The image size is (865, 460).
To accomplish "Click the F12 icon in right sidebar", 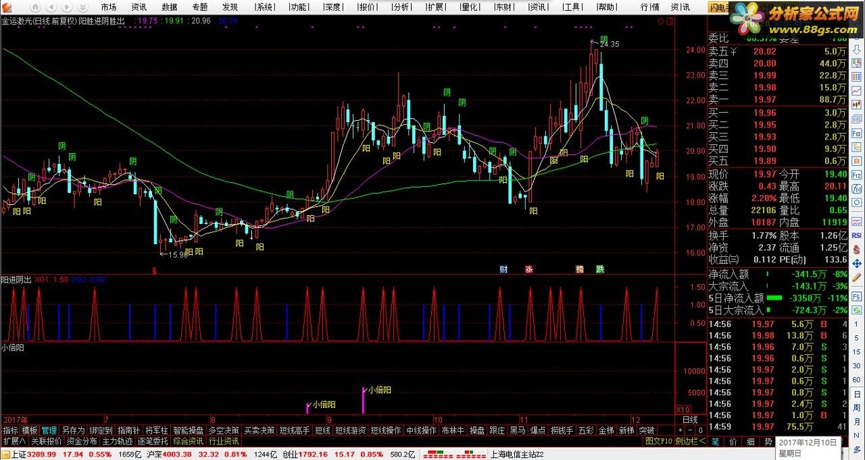I will point(856,174).
